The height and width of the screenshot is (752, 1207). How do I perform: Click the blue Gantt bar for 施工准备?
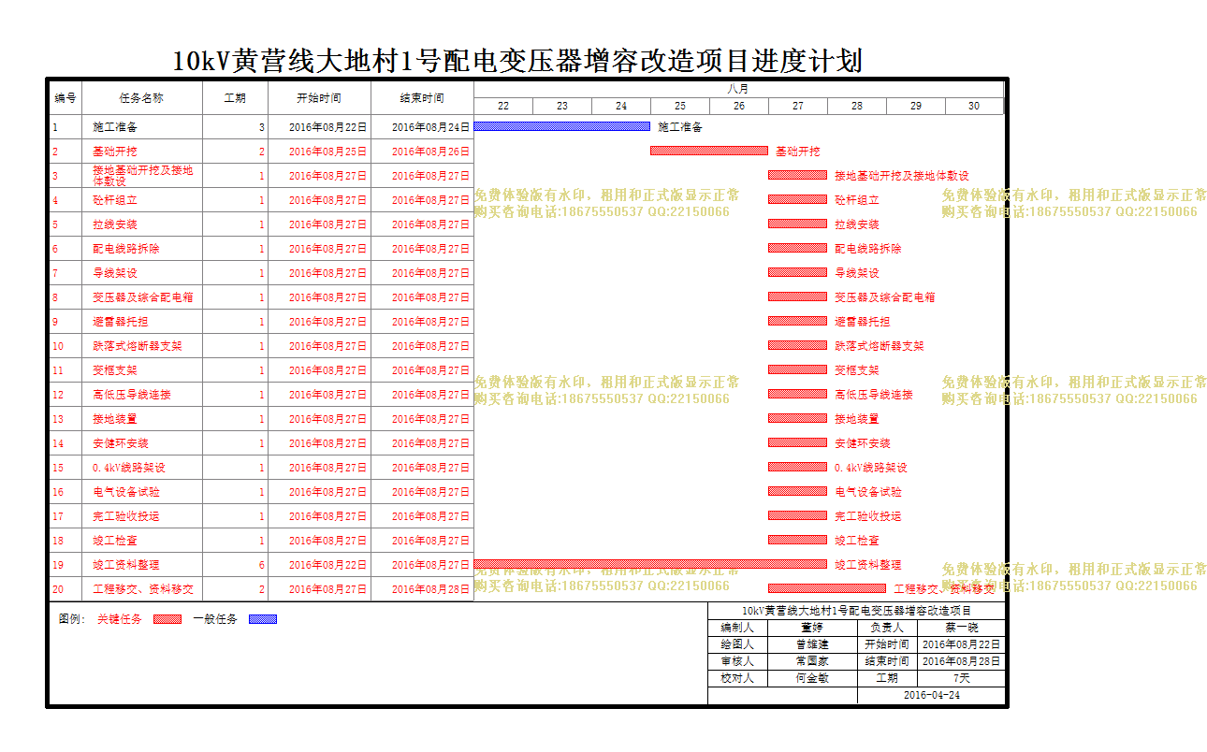561,126
